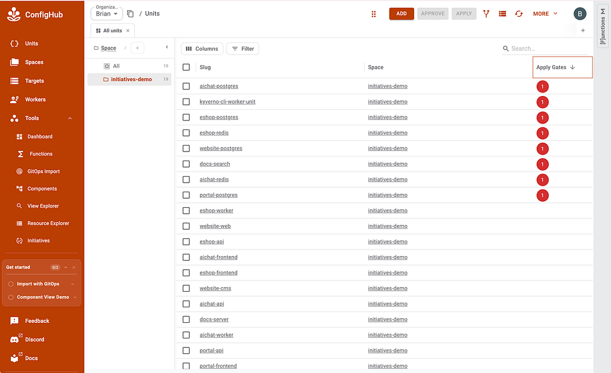Screen dimensions: 611x373
Task: Add a new tab with plus icon
Action: click(x=583, y=30)
